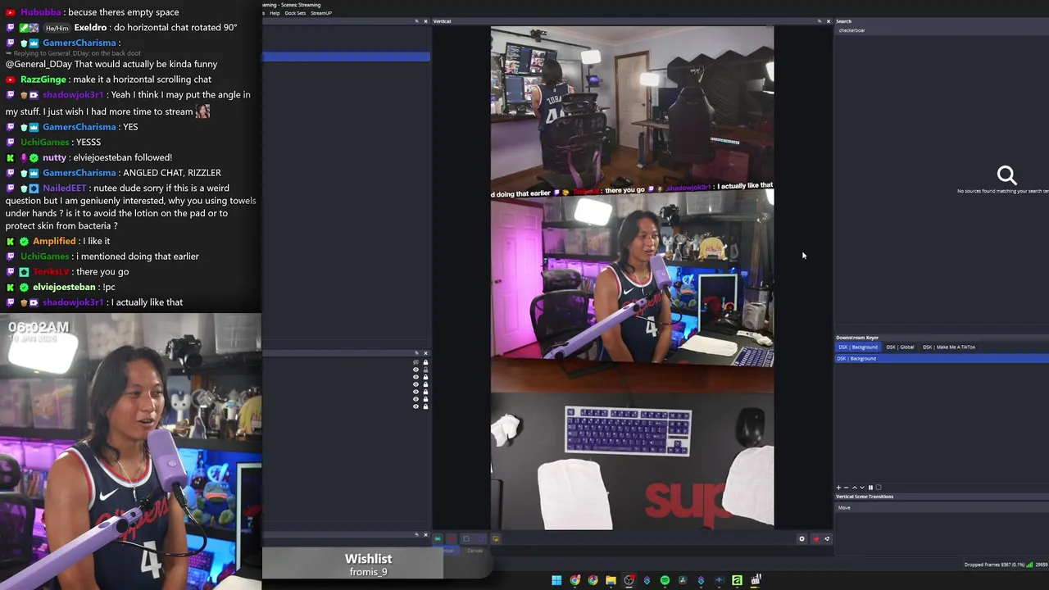Click the red record icon under vertical preview
The width and height of the screenshot is (1049, 590).
point(452,538)
